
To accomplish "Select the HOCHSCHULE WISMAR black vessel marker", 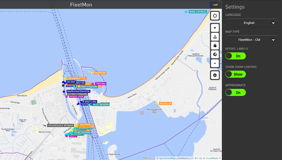I will [x=45, y=125].
